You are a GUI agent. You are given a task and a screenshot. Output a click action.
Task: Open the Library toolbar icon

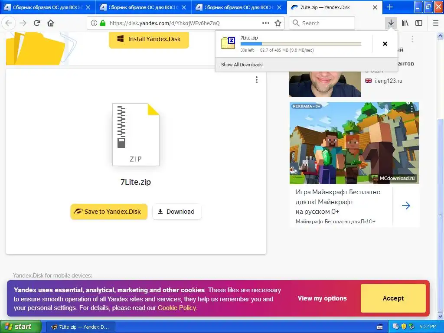(405, 23)
